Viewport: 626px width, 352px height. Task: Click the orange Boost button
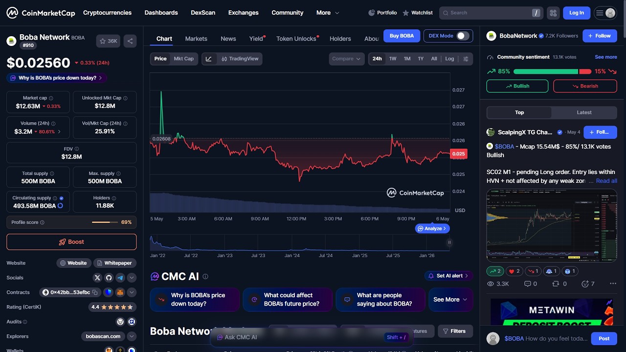pyautogui.click(x=71, y=242)
